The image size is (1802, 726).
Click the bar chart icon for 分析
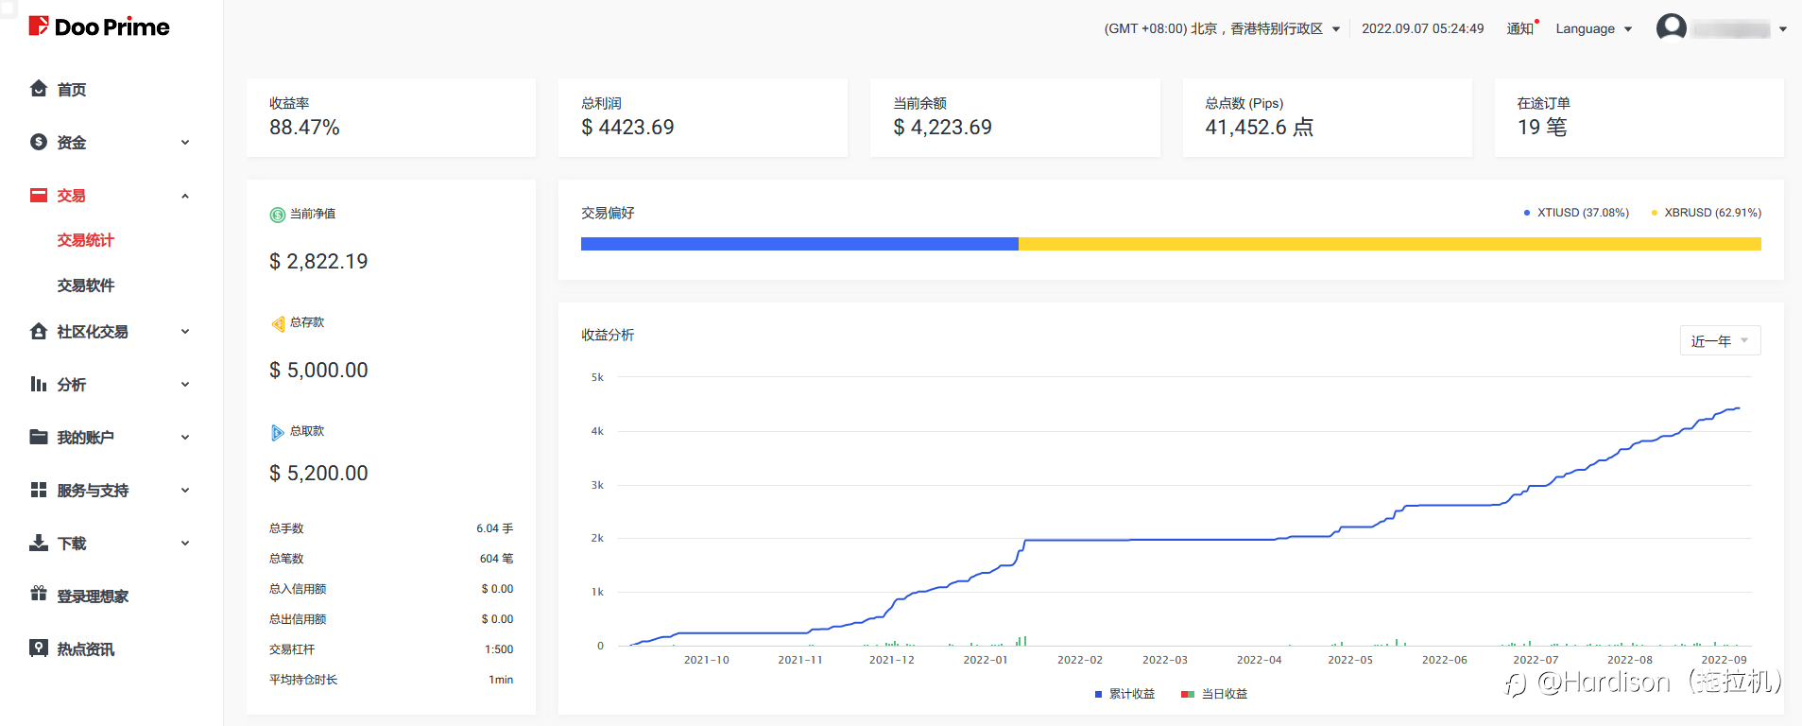click(x=39, y=384)
